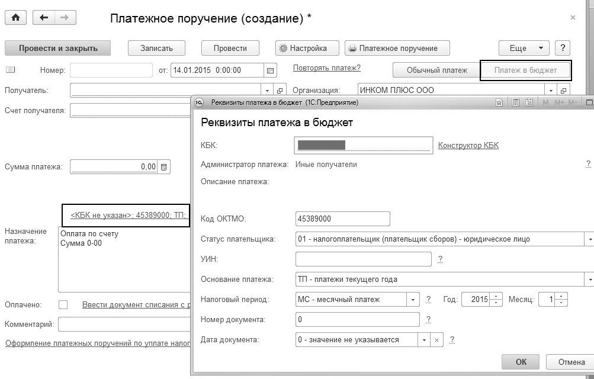Click the back arrow navigation button
The width and height of the screenshot is (594, 379).
(x=44, y=18)
